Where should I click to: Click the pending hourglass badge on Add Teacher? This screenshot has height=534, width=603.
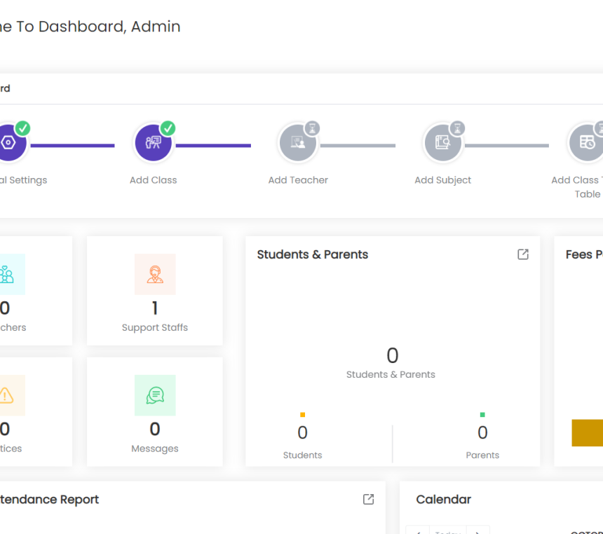tap(313, 128)
